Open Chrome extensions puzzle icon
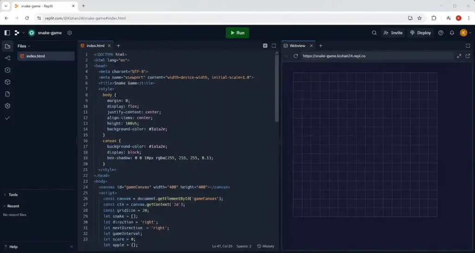This screenshot has width=475, height=253. 434,18
